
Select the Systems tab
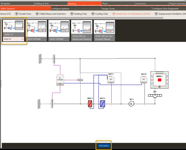click(84, 4)
